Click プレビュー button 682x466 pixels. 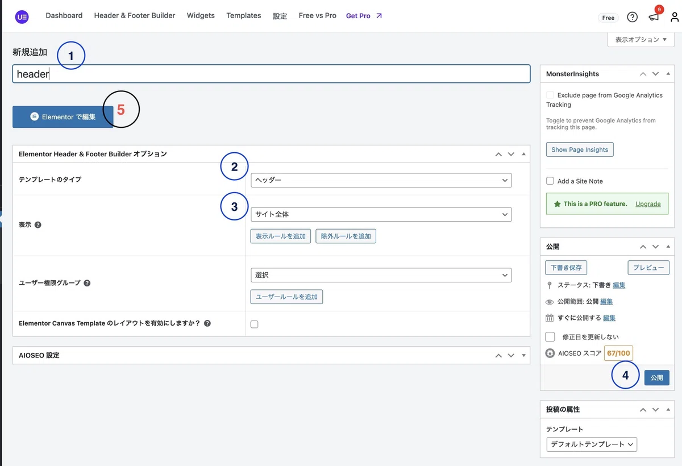pos(648,267)
